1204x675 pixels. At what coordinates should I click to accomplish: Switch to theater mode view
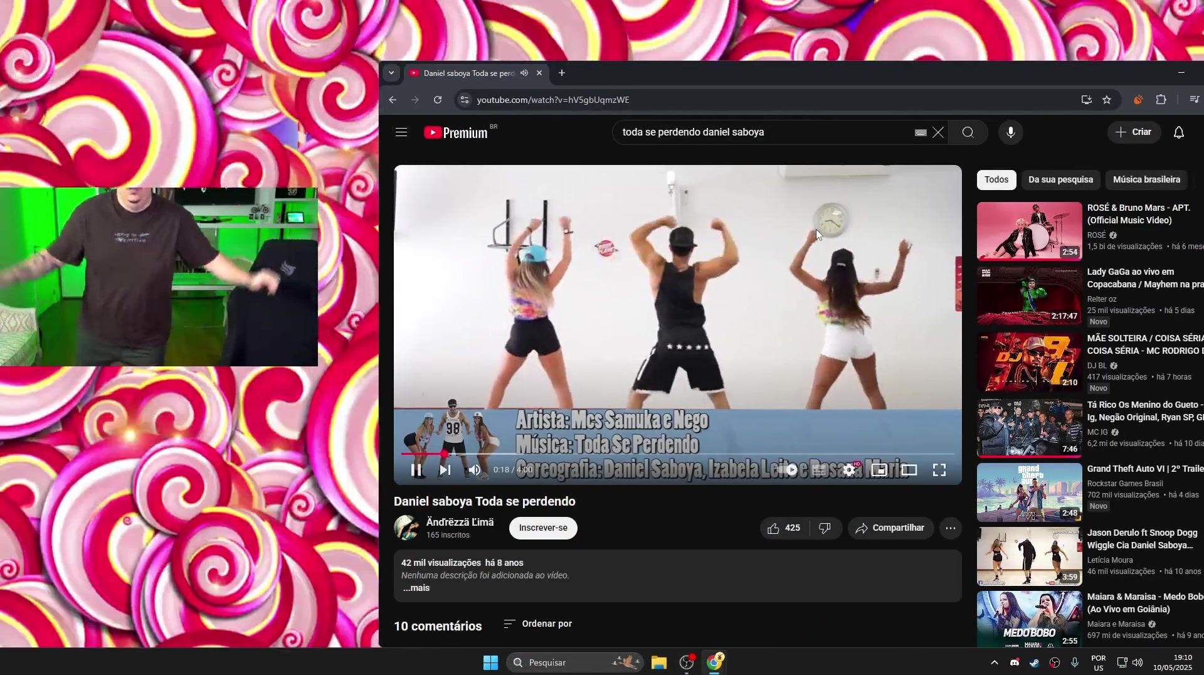point(909,470)
